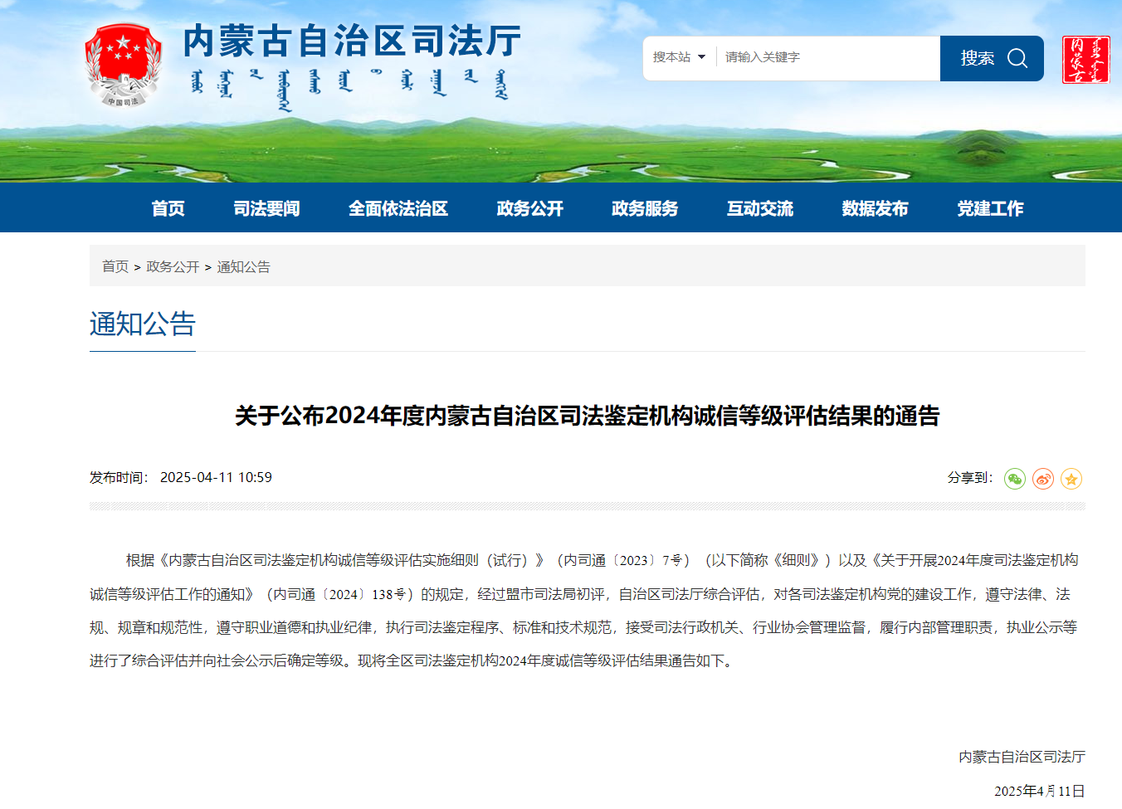Viewport: 1122px width, 809px height.
Task: Select the 党建工作 menu item
Action: tap(990, 208)
